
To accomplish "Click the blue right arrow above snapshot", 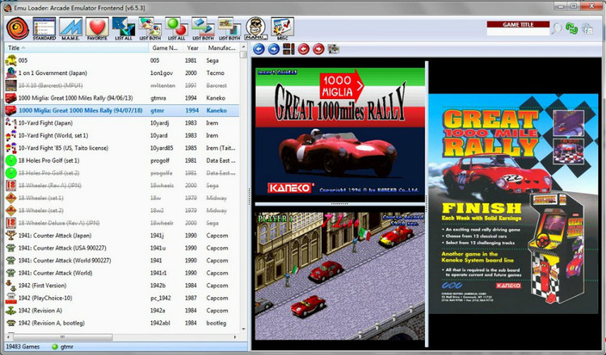I will tap(275, 49).
